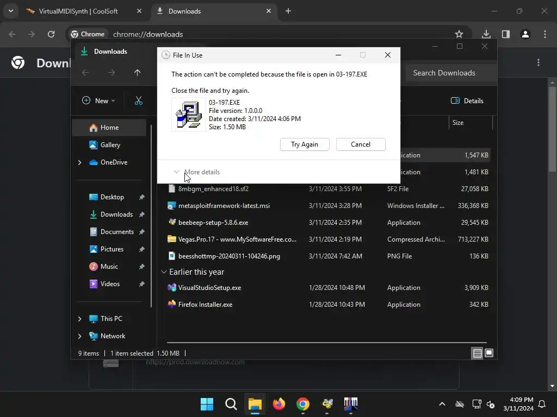Open the piano keys app in taskbar
This screenshot has height=417, width=557.
pos(351,404)
